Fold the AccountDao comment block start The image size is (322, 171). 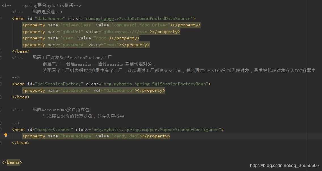point(1,110)
